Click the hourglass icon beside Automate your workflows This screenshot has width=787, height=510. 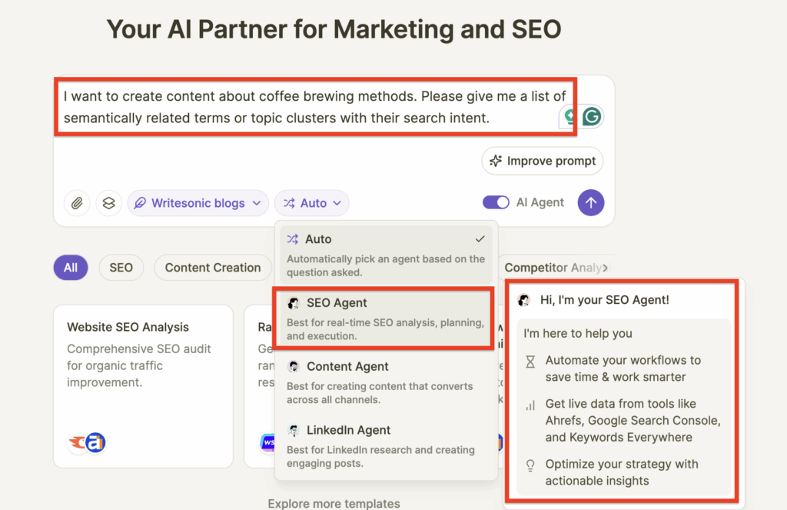pyautogui.click(x=530, y=362)
